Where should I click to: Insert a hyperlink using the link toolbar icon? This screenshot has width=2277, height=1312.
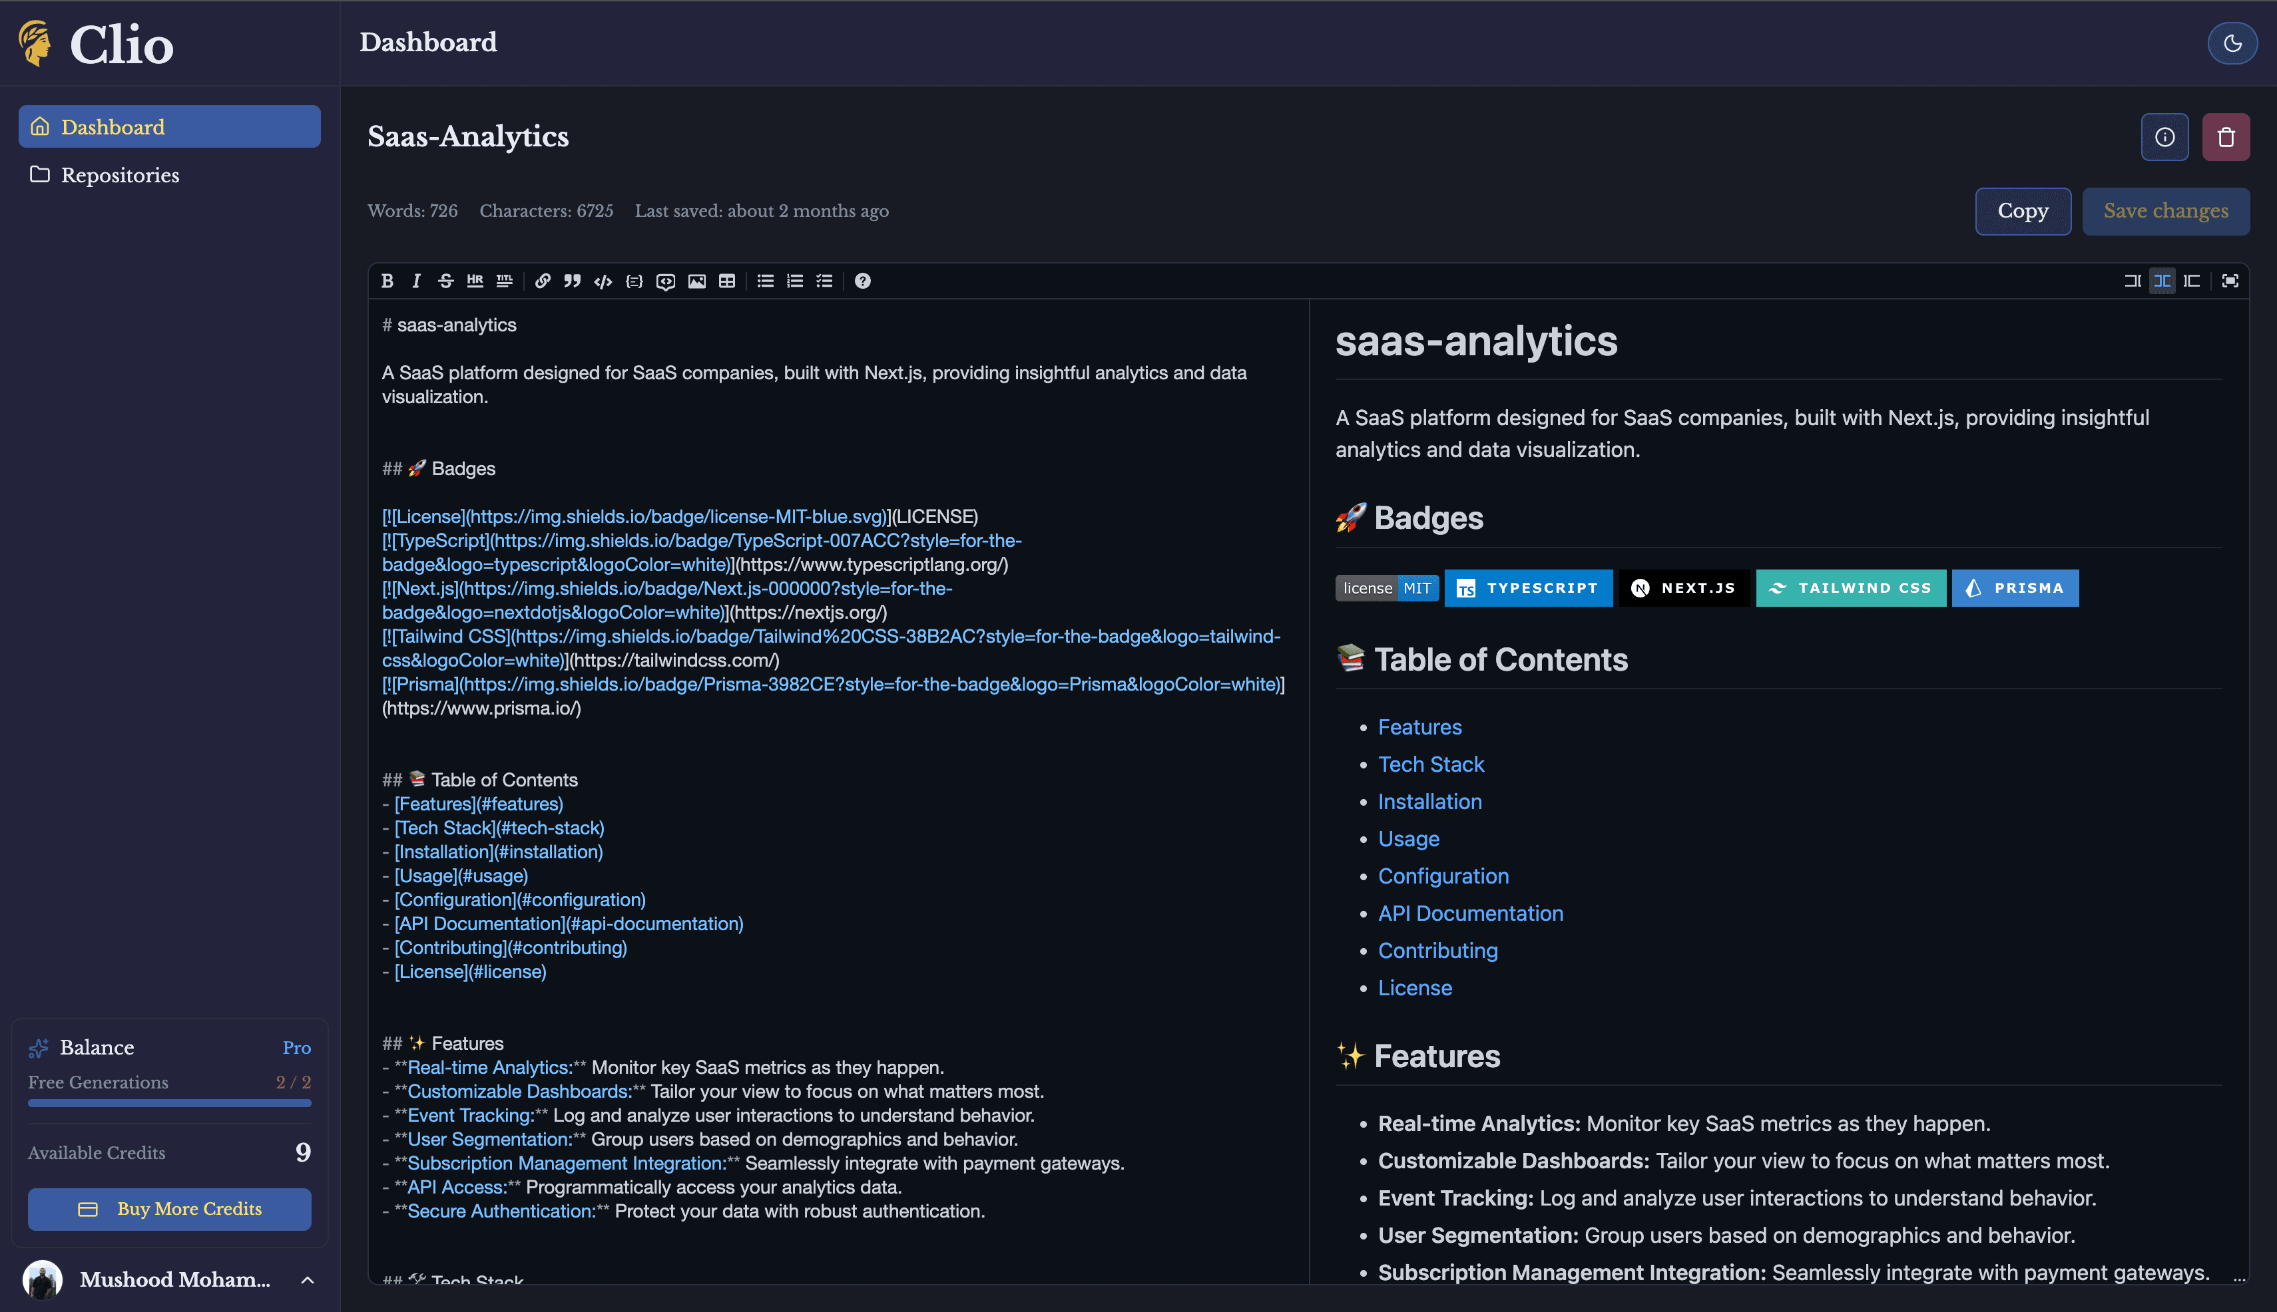543,280
